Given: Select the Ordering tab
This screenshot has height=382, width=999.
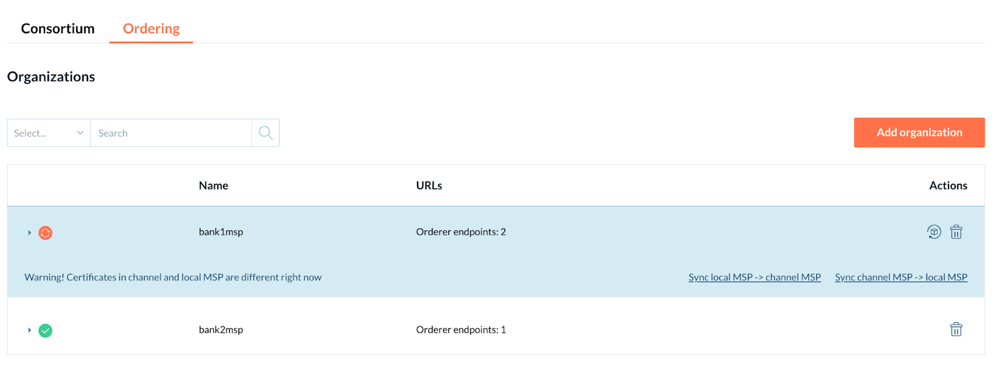Looking at the screenshot, I should [x=150, y=28].
